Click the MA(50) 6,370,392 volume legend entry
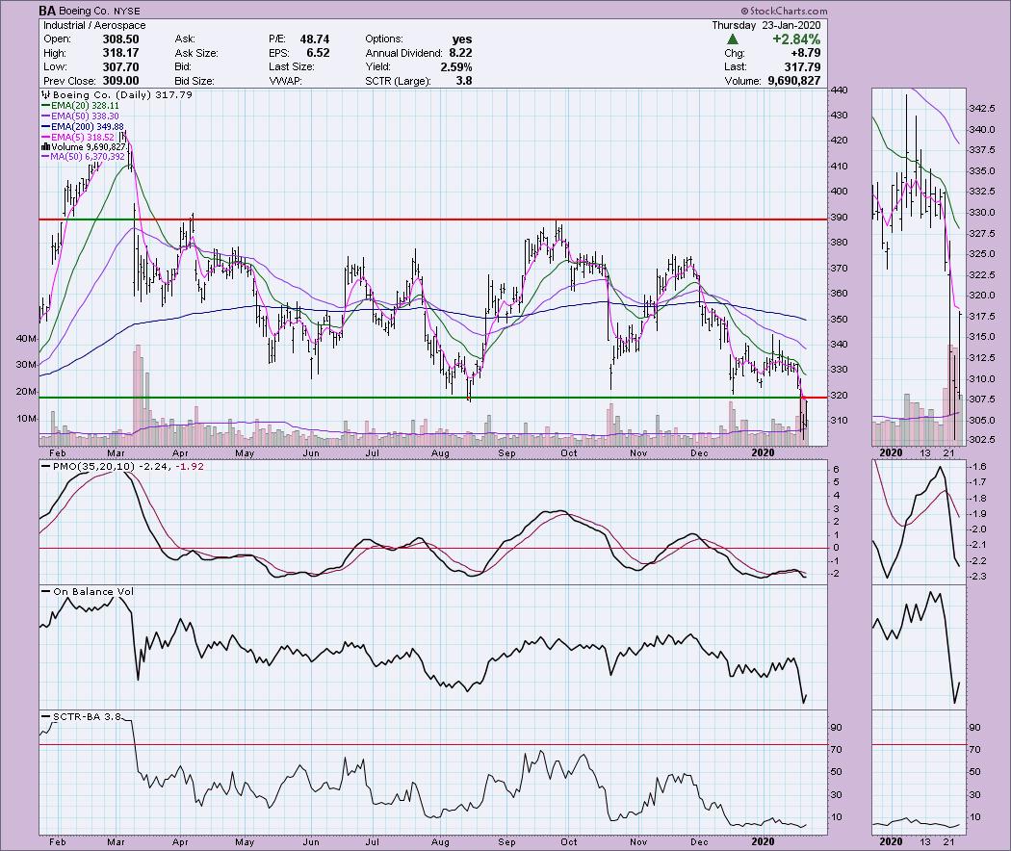The height and width of the screenshot is (851, 1011). coord(83,157)
